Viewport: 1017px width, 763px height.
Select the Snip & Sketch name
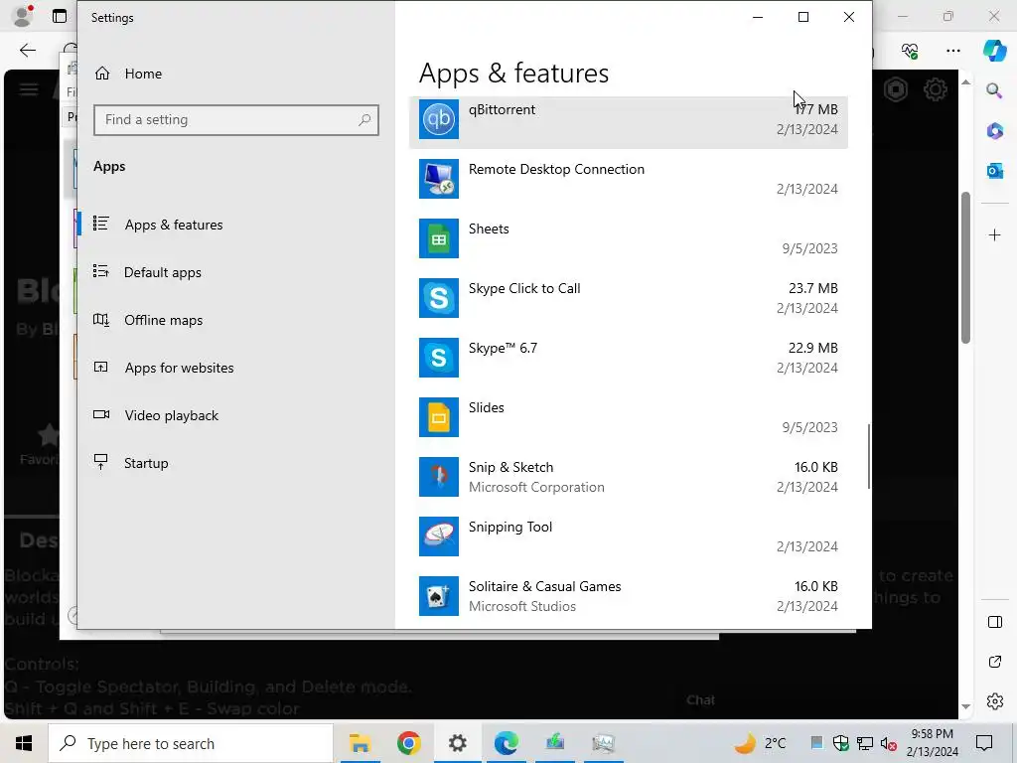coord(511,468)
